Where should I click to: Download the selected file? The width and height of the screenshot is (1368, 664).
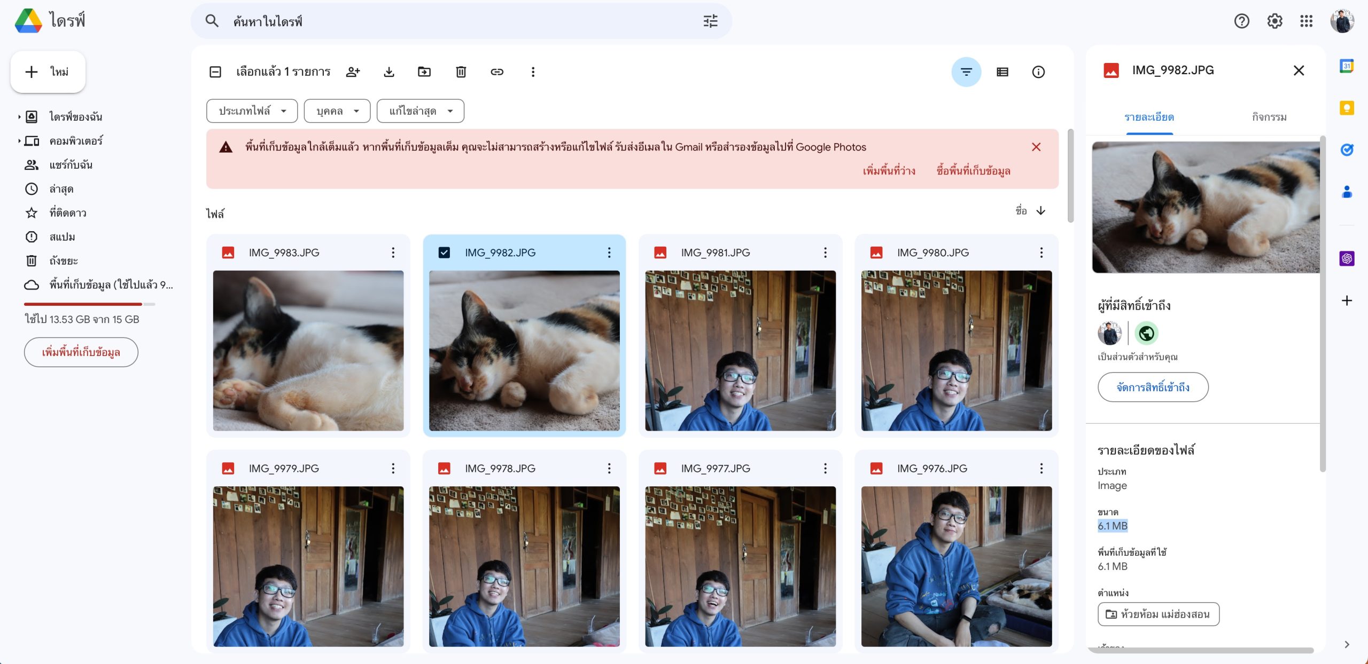point(389,72)
